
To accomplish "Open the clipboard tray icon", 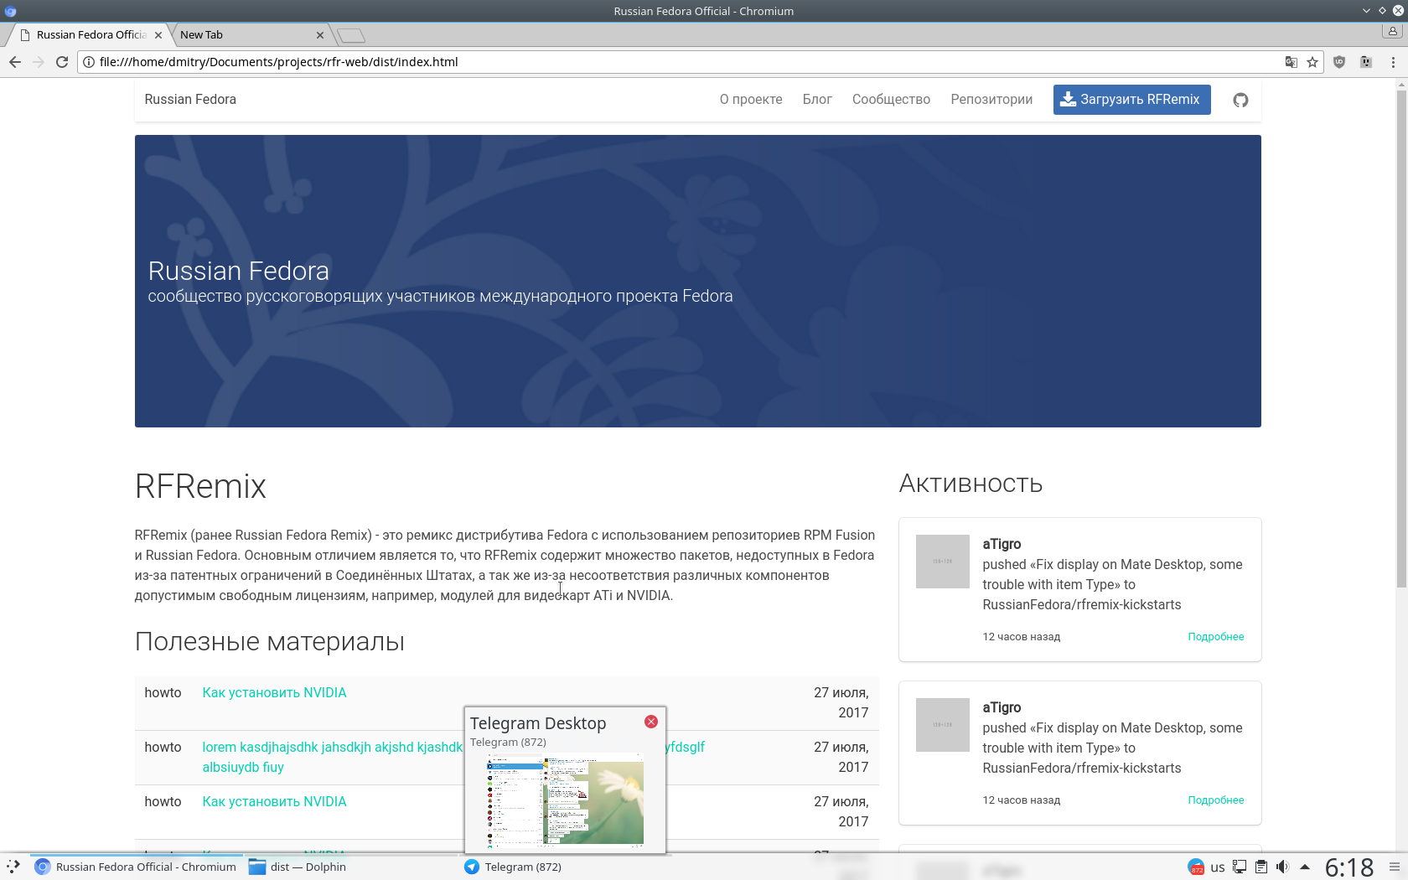I will click(1261, 867).
